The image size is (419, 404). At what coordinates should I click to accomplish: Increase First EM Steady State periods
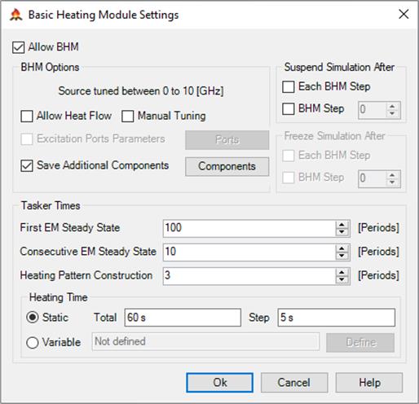(342, 225)
